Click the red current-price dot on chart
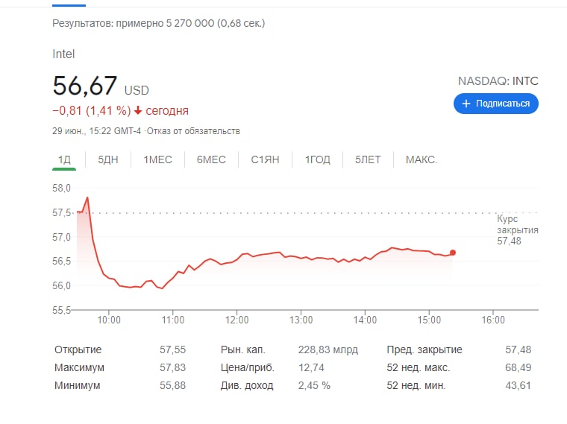567x424 pixels. click(x=453, y=253)
